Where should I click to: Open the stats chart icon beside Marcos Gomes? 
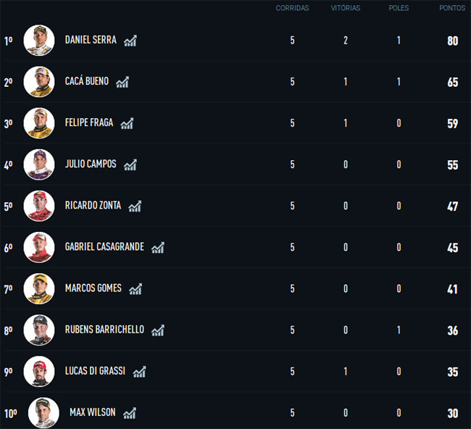(136, 289)
